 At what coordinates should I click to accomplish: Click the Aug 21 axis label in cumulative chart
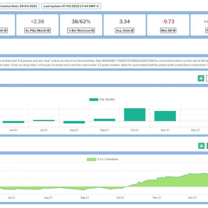click(48, 198)
